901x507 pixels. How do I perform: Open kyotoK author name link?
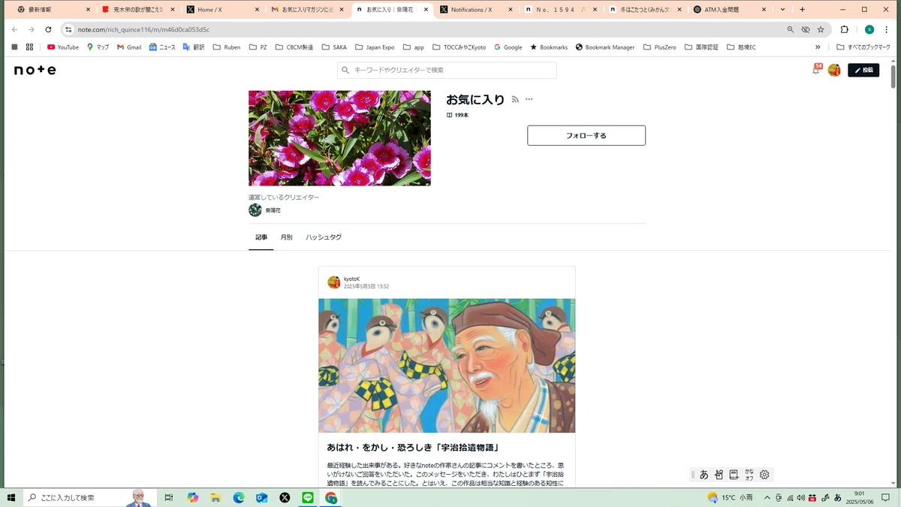pyautogui.click(x=351, y=279)
